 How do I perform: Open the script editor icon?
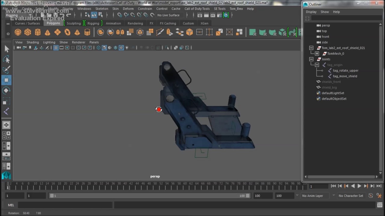point(380,205)
